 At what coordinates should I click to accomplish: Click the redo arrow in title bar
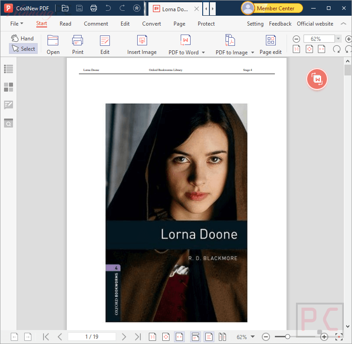[x=122, y=9]
